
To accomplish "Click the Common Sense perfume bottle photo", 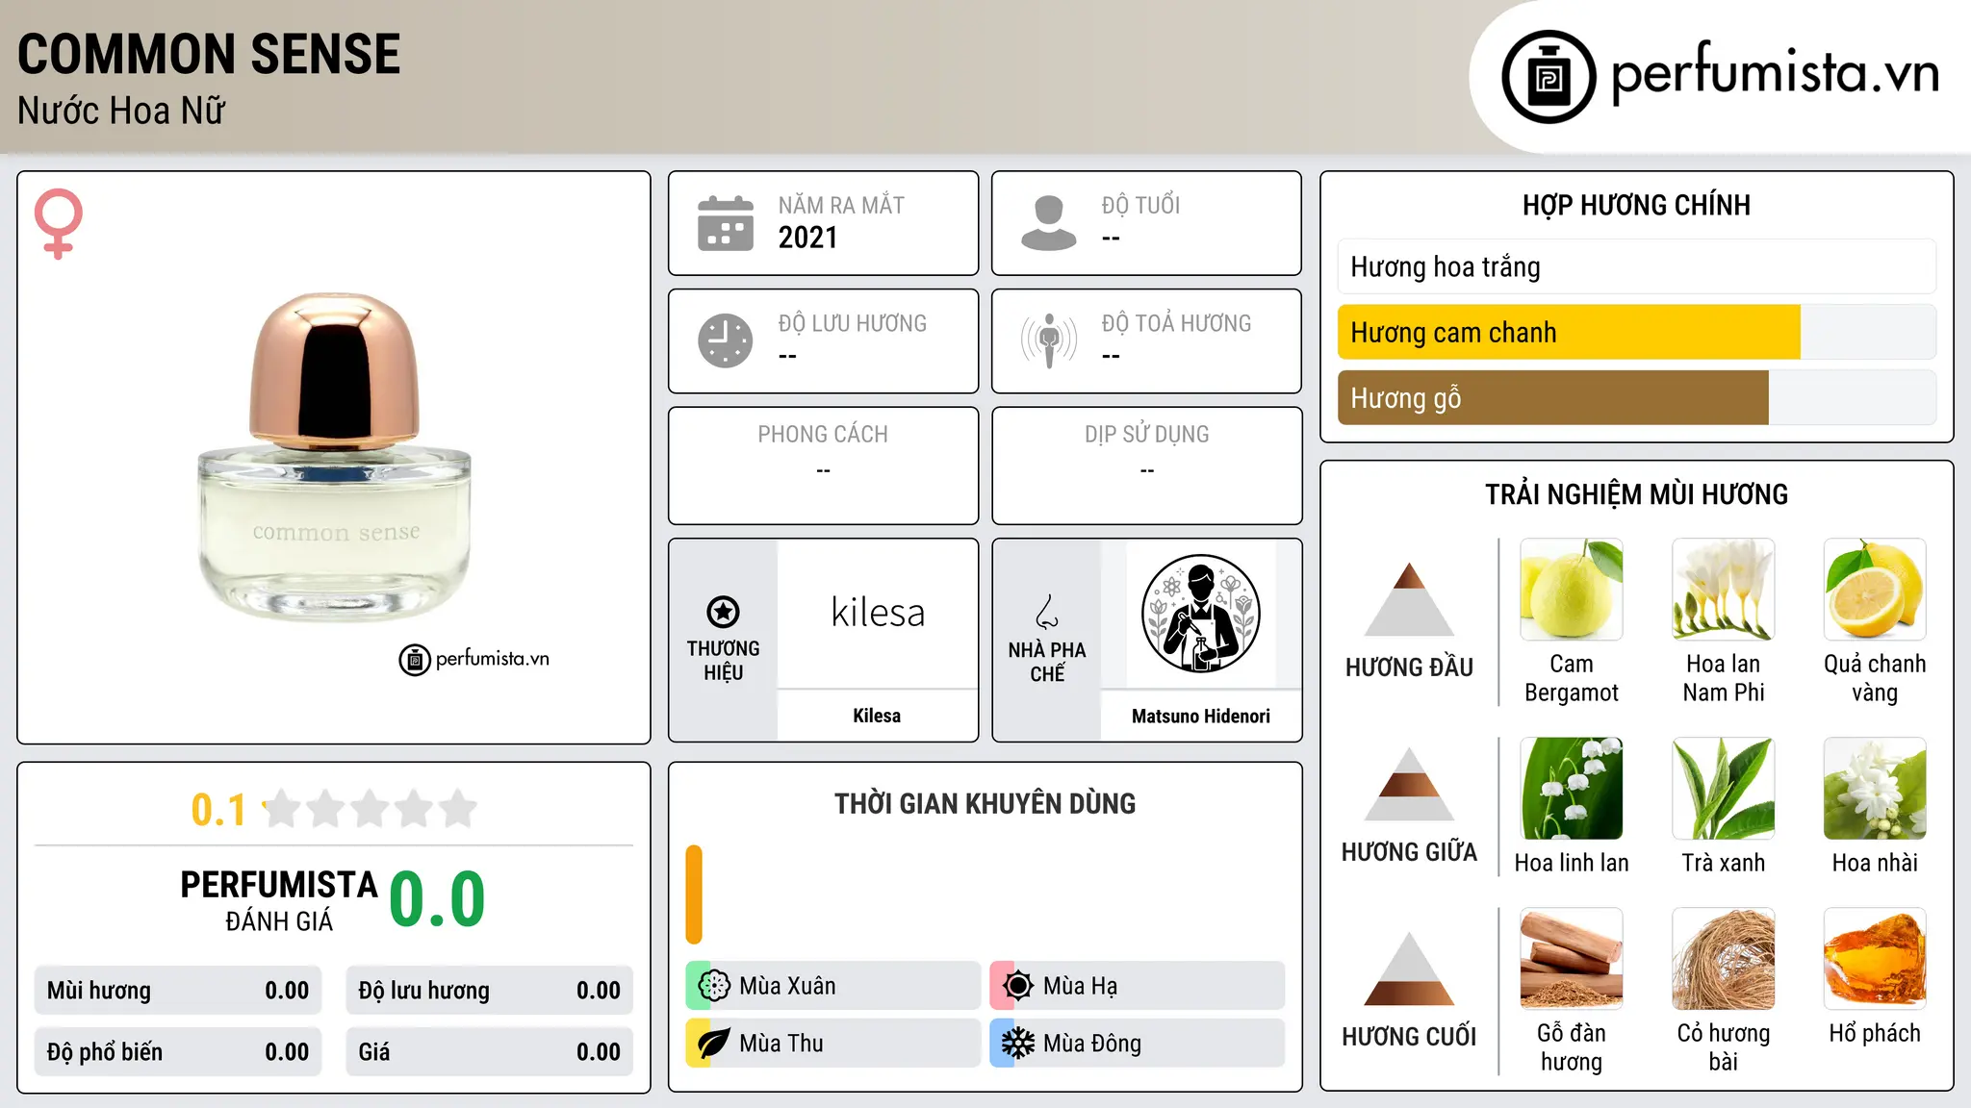I will pyautogui.click(x=335, y=457).
